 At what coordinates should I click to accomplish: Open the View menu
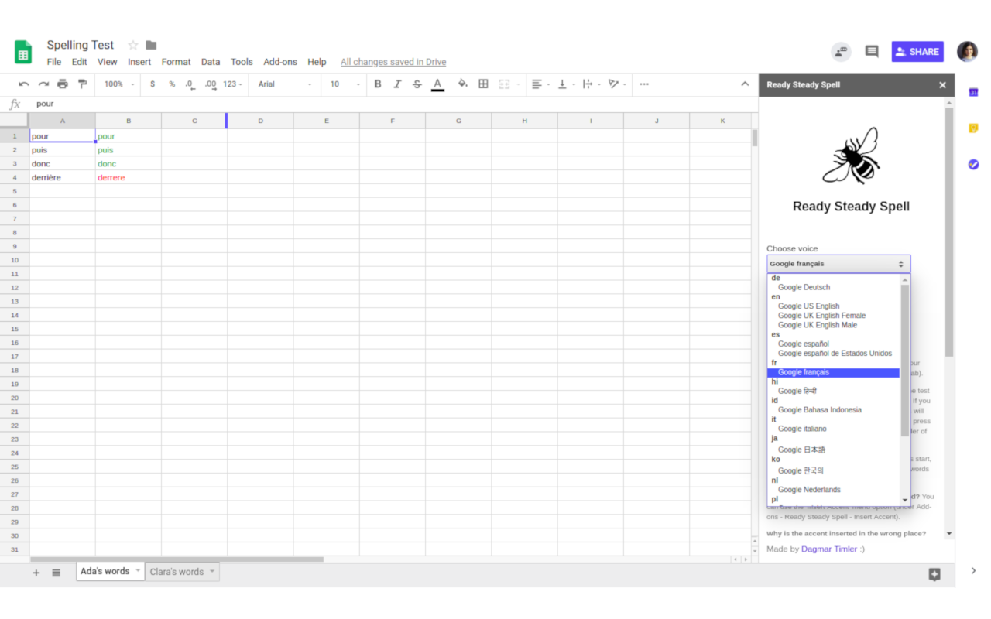[108, 62]
